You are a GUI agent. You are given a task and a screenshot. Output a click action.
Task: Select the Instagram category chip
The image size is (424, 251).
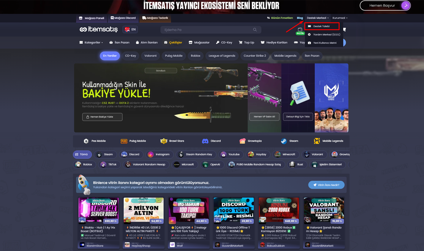pos(160,154)
